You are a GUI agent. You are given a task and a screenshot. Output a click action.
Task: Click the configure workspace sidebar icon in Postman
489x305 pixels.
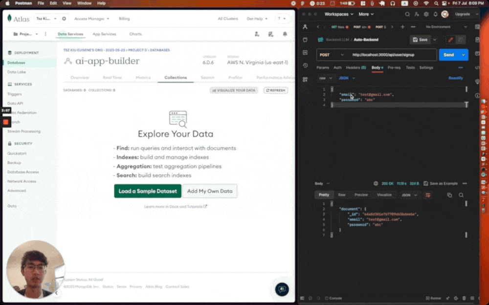pos(305,80)
